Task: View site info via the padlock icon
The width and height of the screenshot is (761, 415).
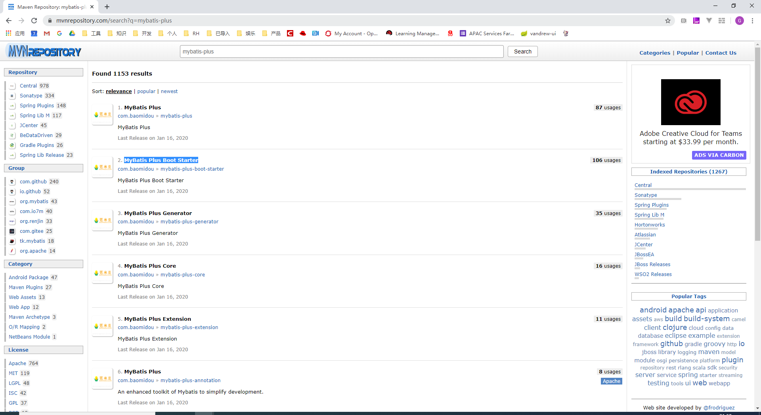Action: click(50, 21)
